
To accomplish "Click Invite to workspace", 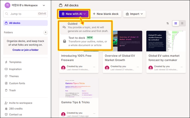I will pos(18,103).
